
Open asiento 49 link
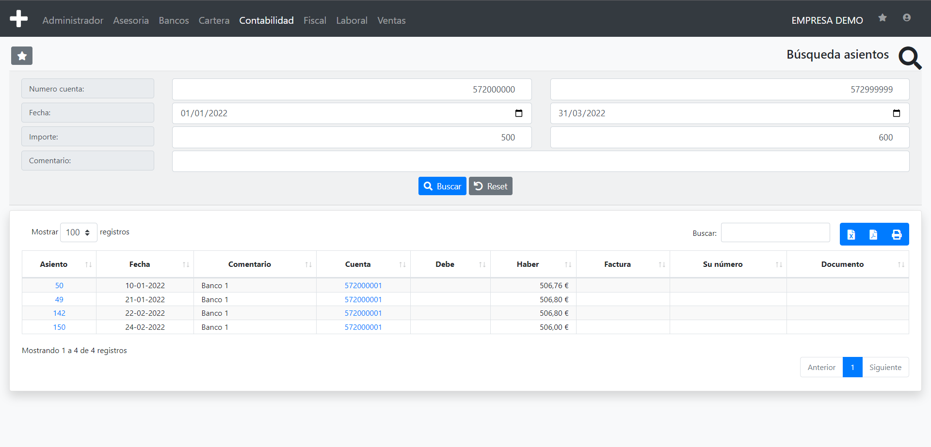point(59,300)
